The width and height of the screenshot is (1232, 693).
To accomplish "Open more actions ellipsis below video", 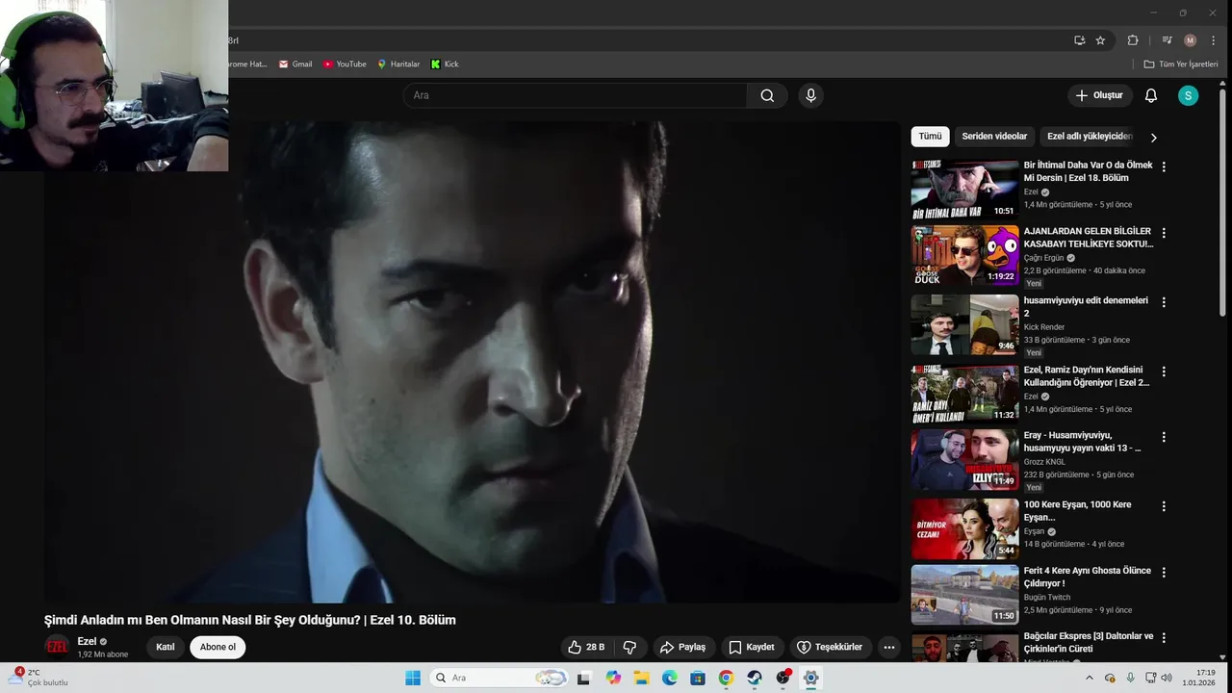I will (x=889, y=647).
